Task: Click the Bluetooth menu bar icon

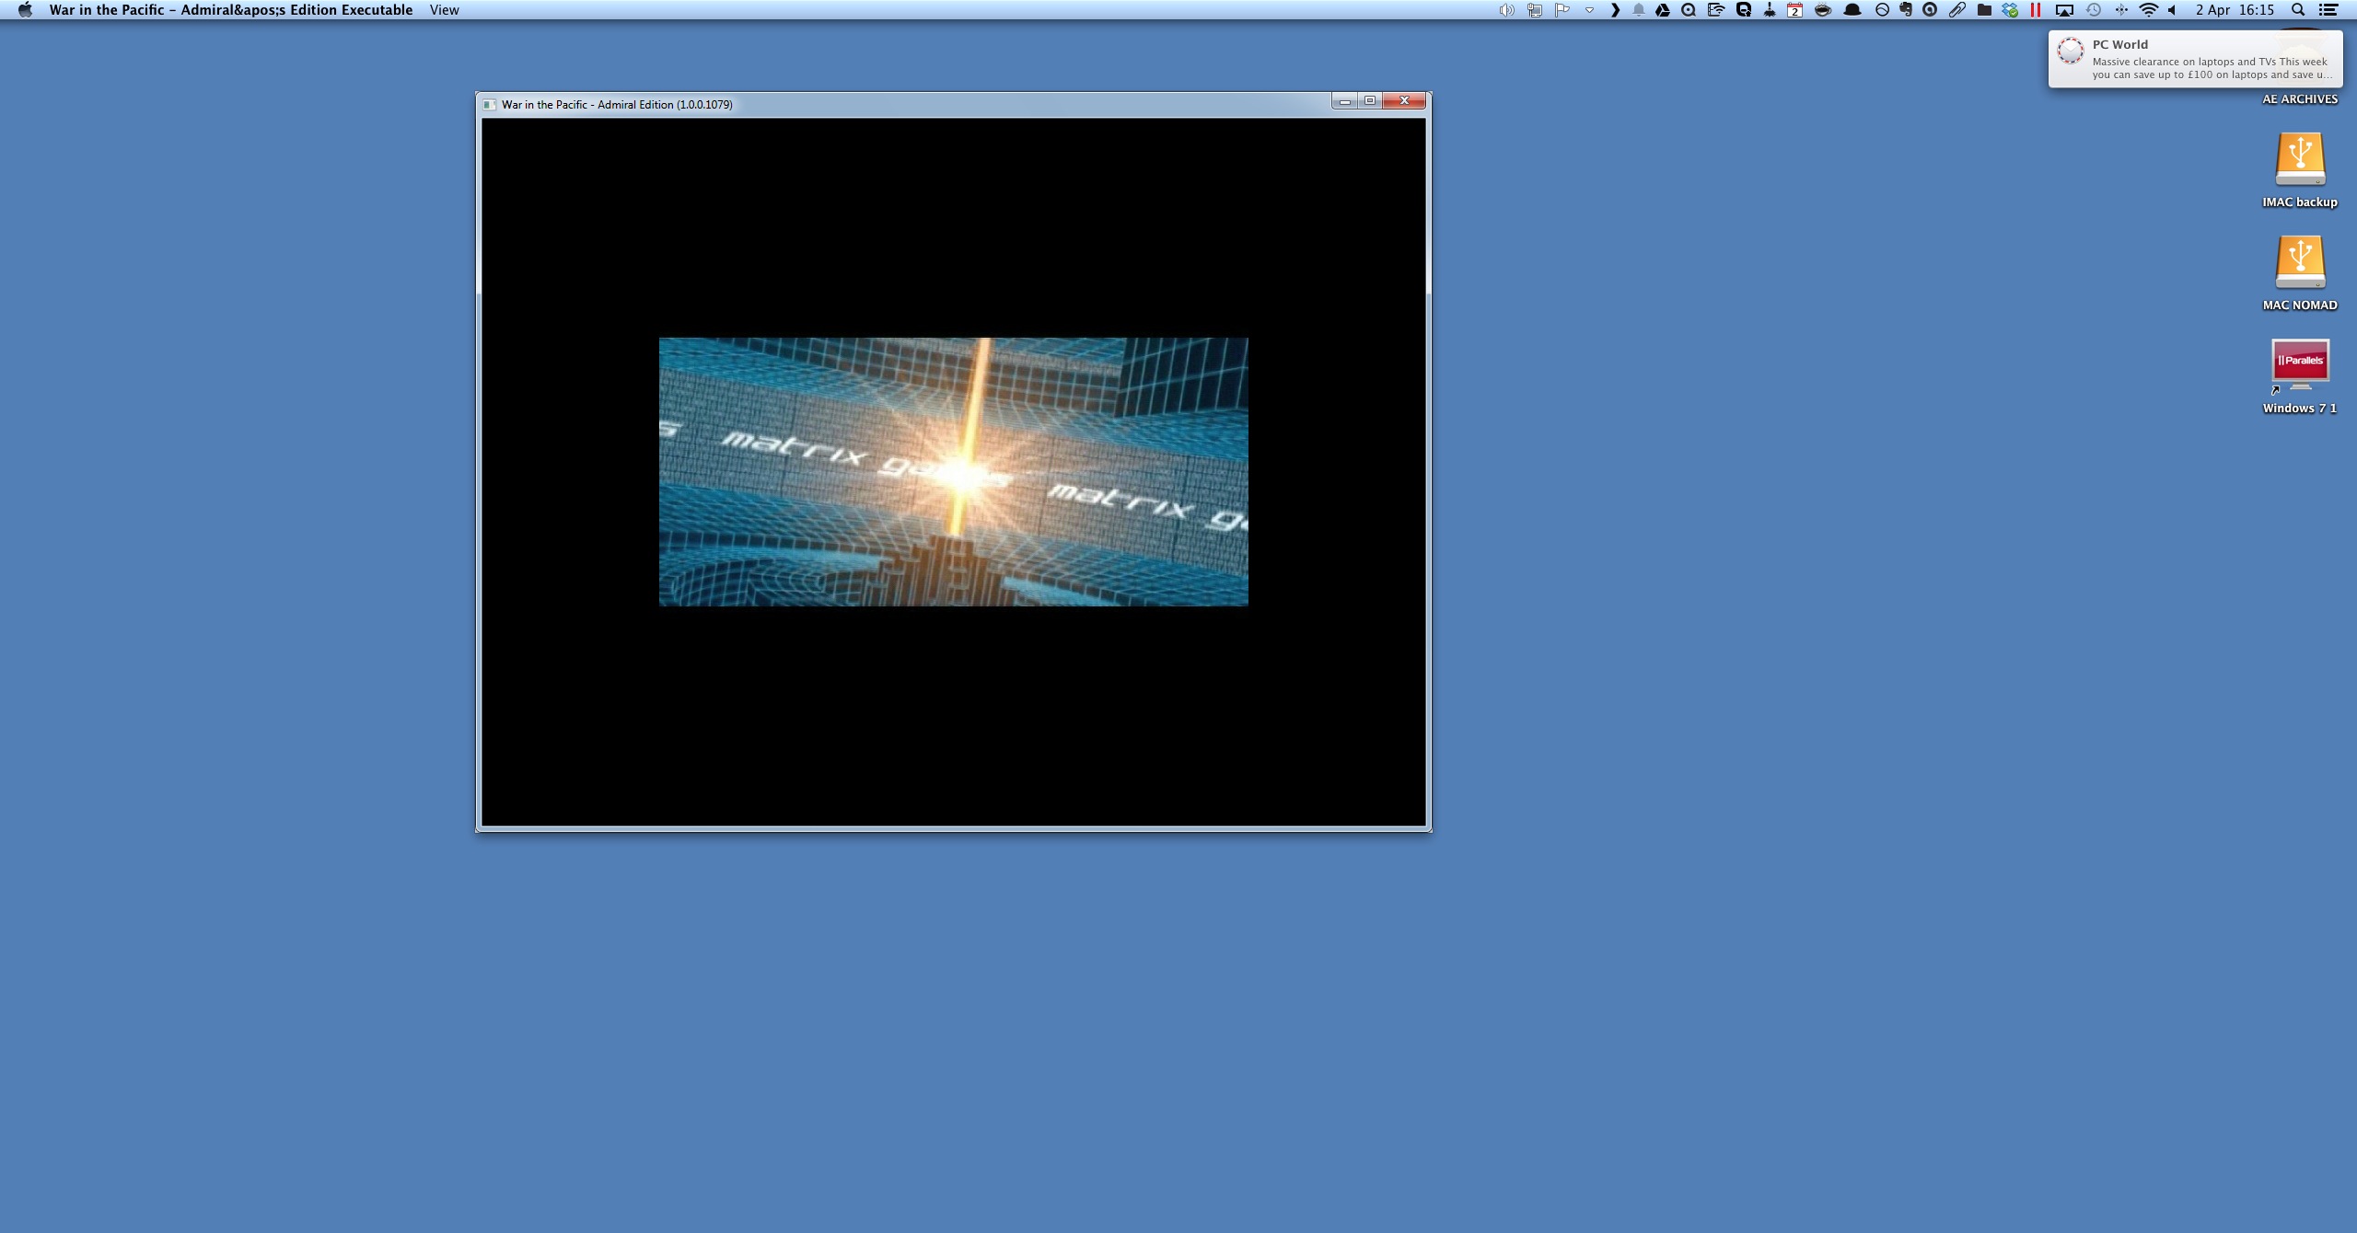Action: coord(2121,10)
